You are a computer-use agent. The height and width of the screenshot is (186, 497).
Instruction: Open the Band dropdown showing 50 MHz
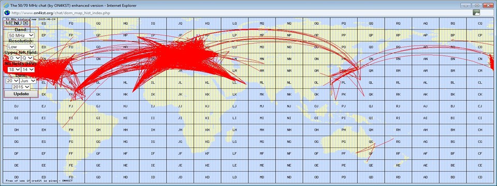click(21, 36)
